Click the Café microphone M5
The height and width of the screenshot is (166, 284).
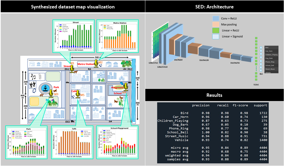78,94
